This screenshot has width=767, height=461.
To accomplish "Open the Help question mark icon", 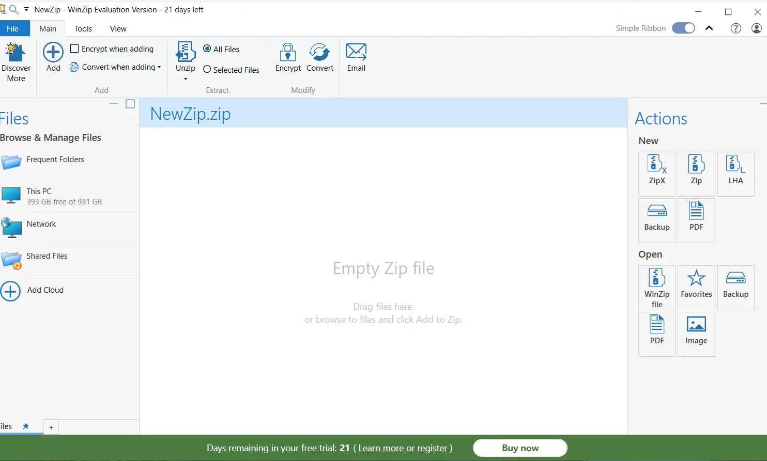I will pos(735,28).
